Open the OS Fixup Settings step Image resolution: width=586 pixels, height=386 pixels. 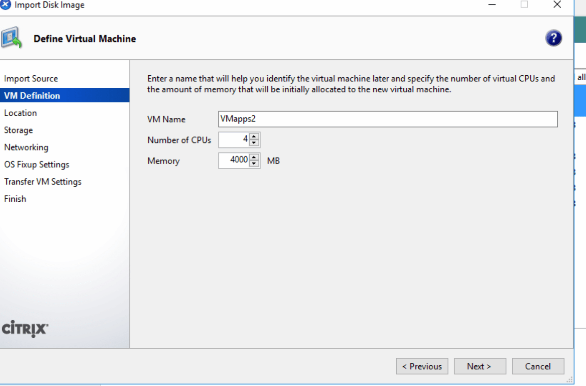[x=37, y=165]
